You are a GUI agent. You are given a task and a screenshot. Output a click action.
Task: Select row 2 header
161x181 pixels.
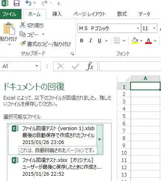tap(124, 94)
